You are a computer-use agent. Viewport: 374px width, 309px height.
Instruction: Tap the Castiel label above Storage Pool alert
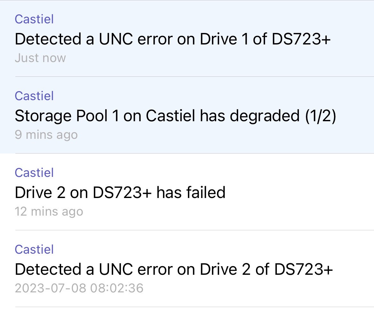pos(34,96)
